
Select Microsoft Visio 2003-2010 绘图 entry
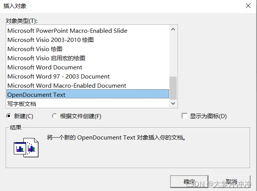[88, 40]
